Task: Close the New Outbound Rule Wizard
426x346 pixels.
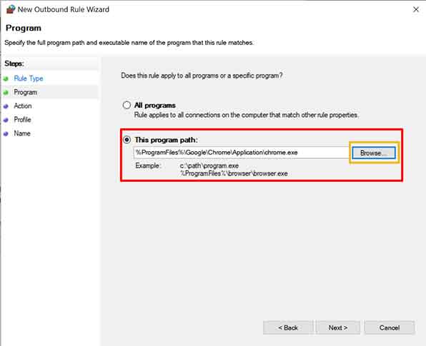Action: 416,9
